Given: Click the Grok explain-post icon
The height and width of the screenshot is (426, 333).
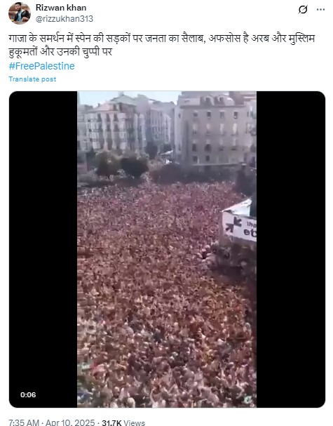Looking at the screenshot, I should coord(303,10).
